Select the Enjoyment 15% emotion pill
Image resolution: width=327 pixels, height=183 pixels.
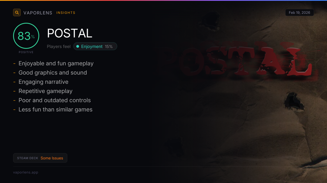click(95, 46)
